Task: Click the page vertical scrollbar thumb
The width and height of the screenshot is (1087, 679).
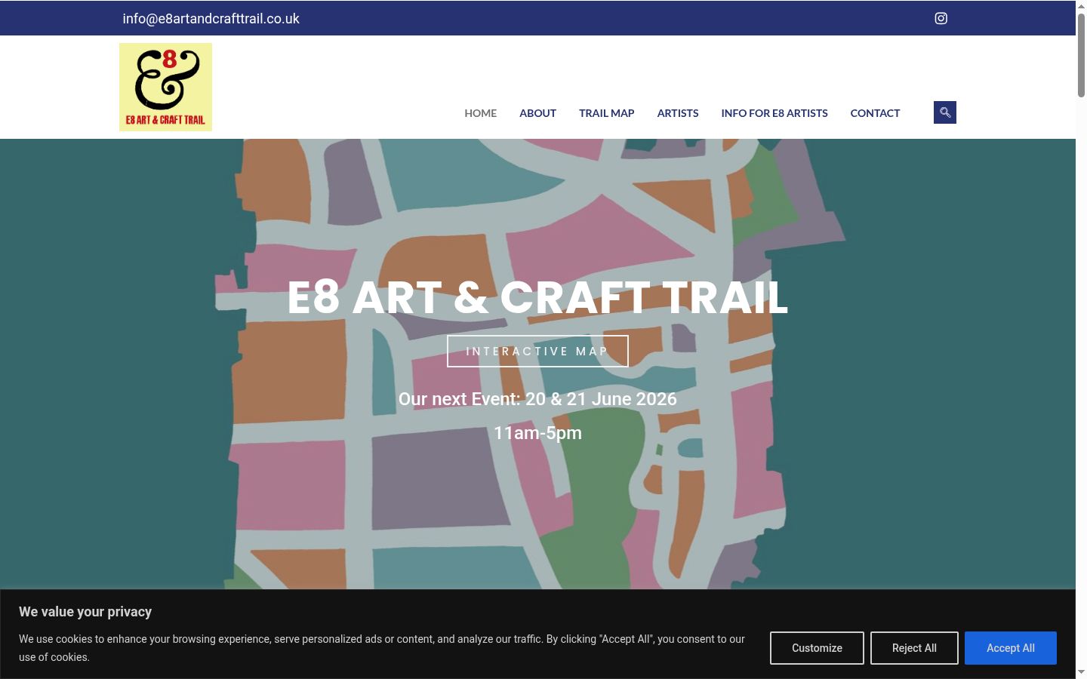Action: 1081,54
